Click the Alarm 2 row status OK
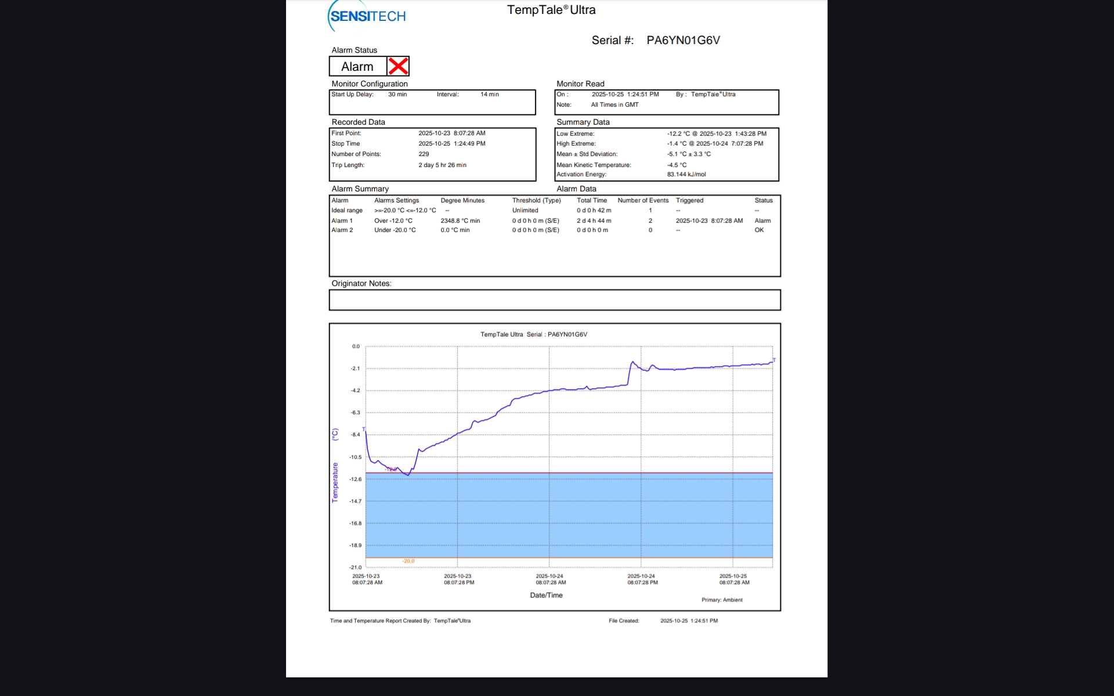Viewport: 1114px width, 696px height. [759, 230]
